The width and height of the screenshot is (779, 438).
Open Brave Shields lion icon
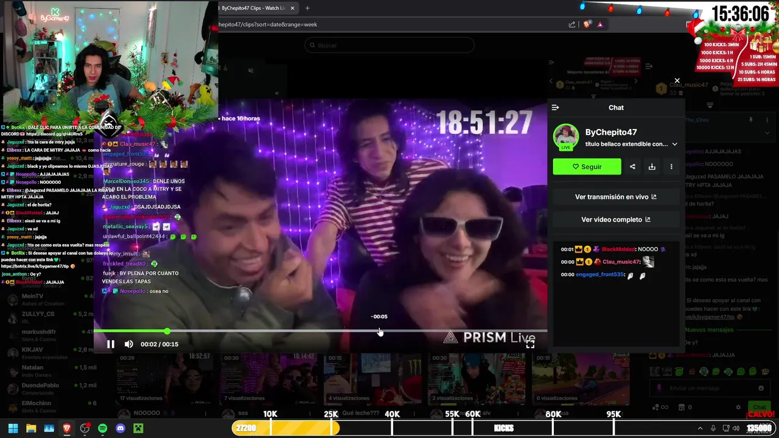[x=587, y=24]
